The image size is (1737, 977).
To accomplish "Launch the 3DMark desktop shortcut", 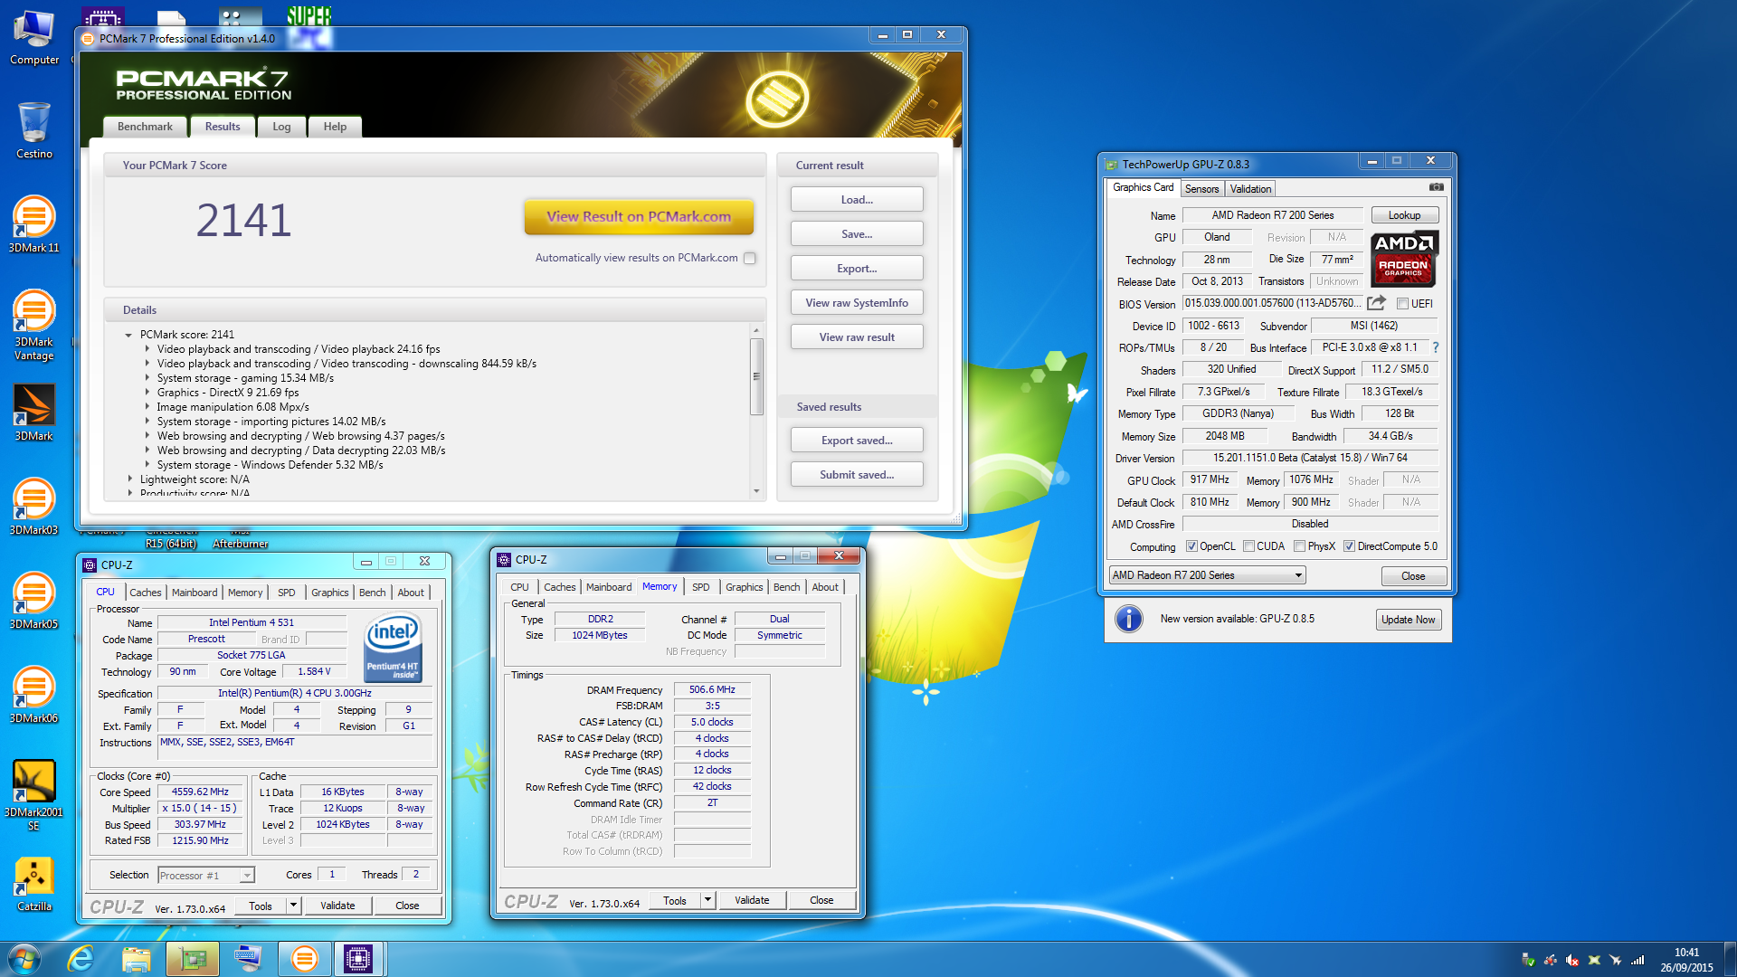I will click(x=34, y=413).
